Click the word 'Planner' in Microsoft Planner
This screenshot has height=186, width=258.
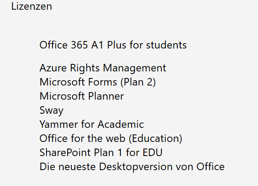point(106,96)
